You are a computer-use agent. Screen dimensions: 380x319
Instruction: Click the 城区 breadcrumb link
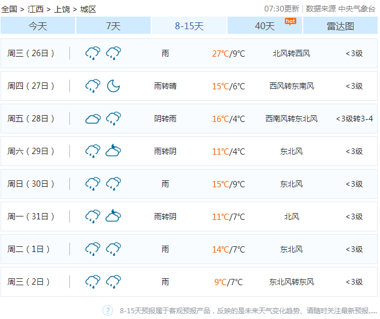(88, 9)
